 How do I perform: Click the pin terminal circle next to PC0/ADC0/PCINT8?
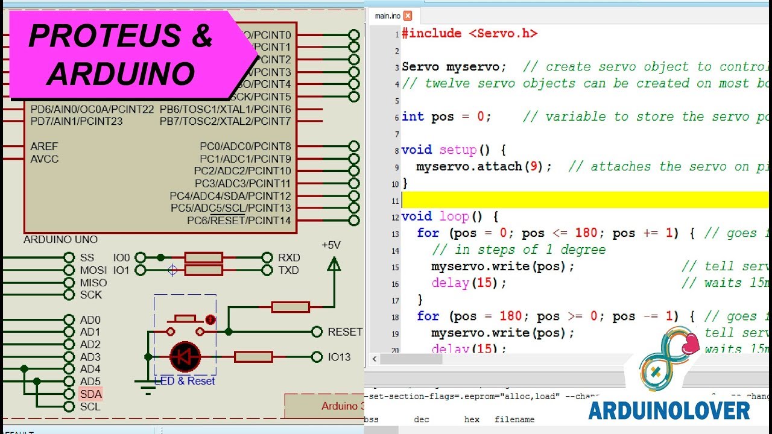pos(354,146)
